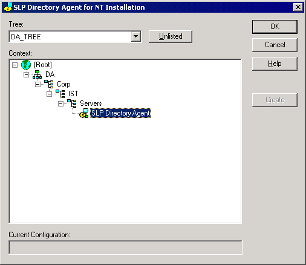
Task: Open the Tree dropdown arrow
Action: pyautogui.click(x=136, y=36)
